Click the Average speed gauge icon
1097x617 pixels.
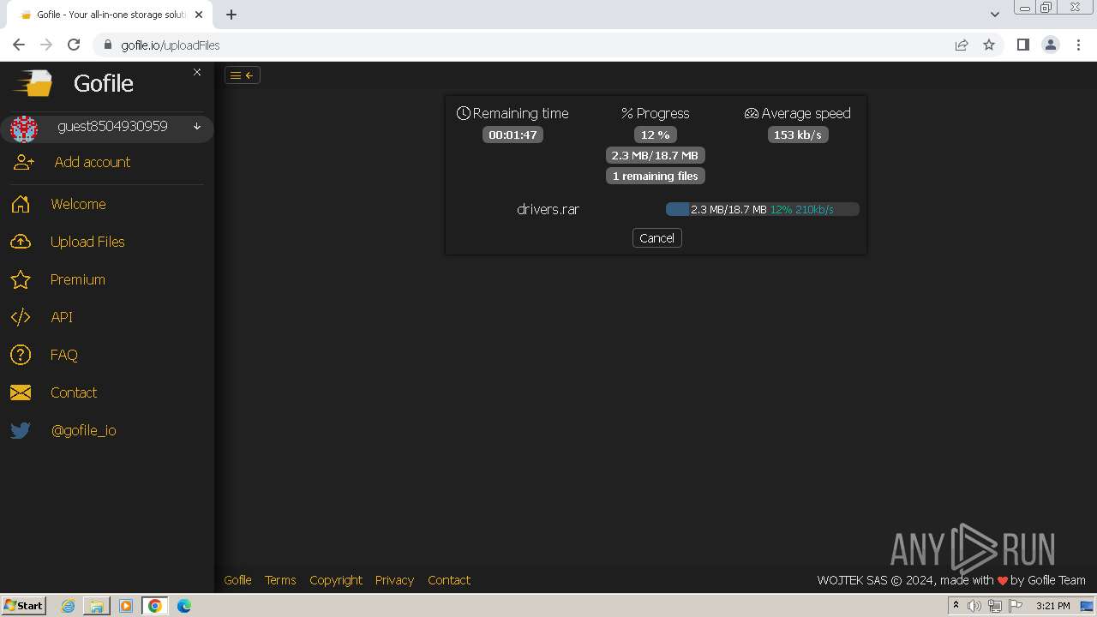[752, 113]
